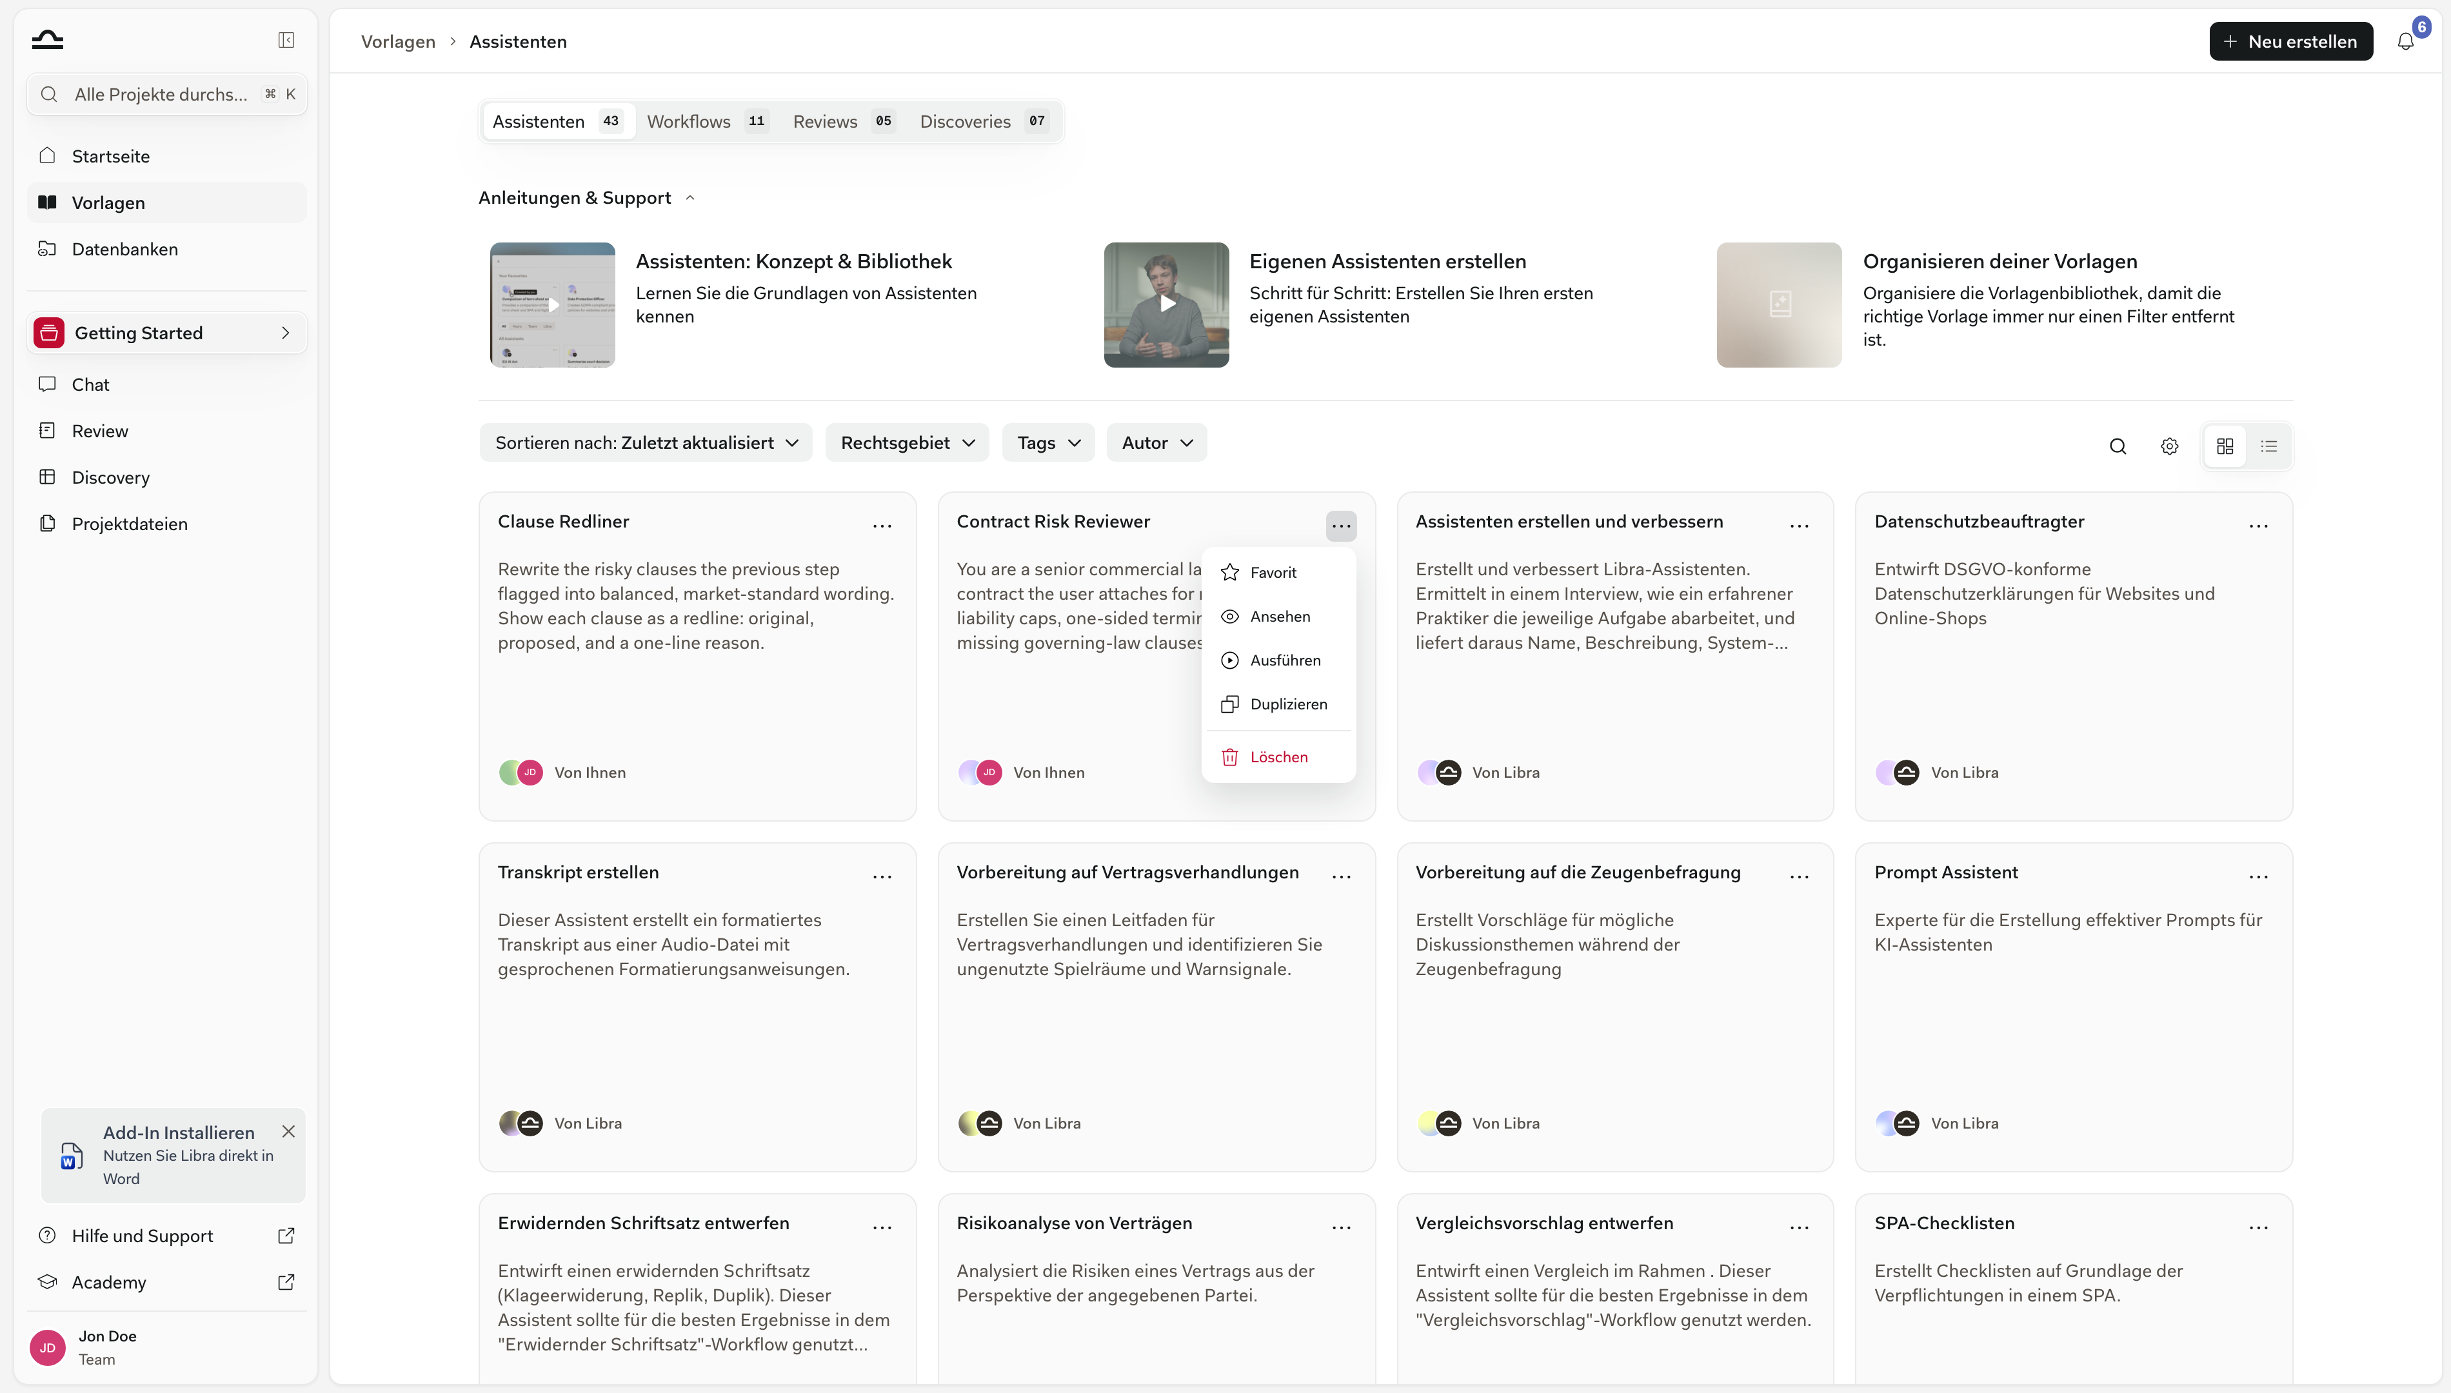Screen dimensions: 2451x1393
Task: Select Ausführen in the context menu
Action: [1278, 660]
